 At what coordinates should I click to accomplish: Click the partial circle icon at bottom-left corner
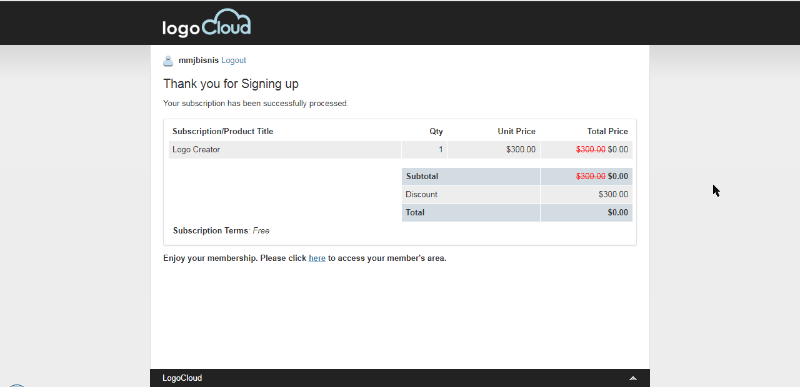15,385
